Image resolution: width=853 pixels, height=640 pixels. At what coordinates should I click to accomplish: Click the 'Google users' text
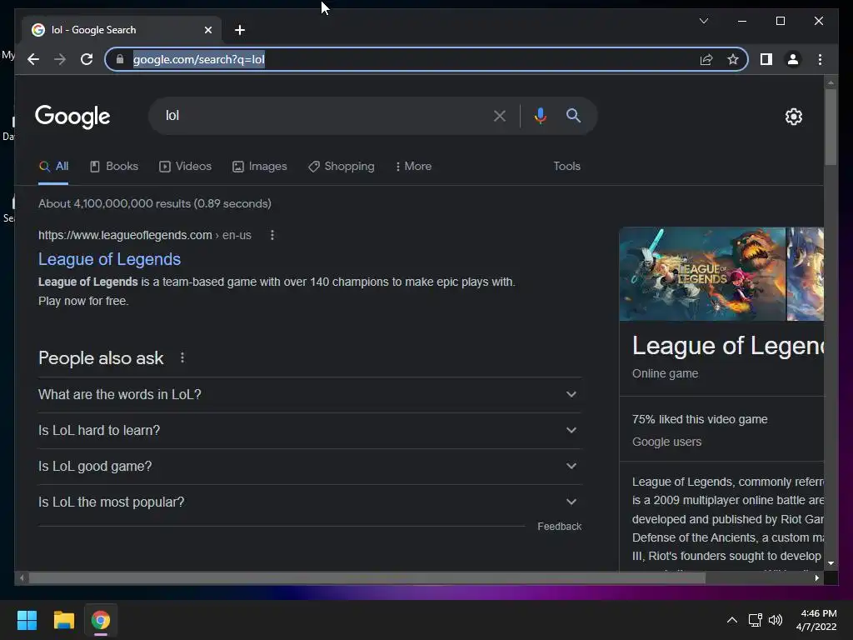point(666,442)
